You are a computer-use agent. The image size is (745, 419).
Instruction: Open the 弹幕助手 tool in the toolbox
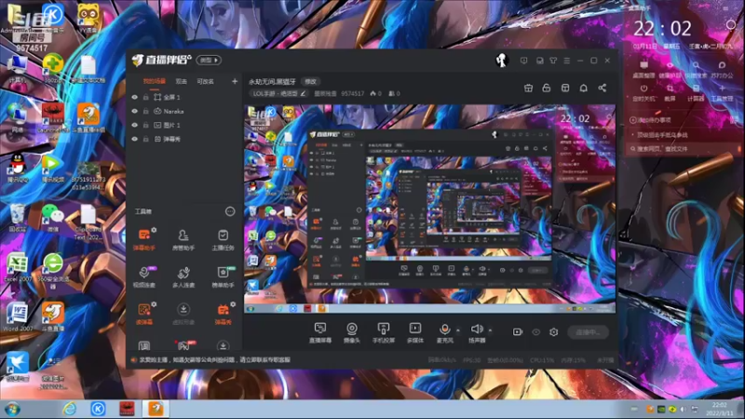pyautogui.click(x=143, y=239)
